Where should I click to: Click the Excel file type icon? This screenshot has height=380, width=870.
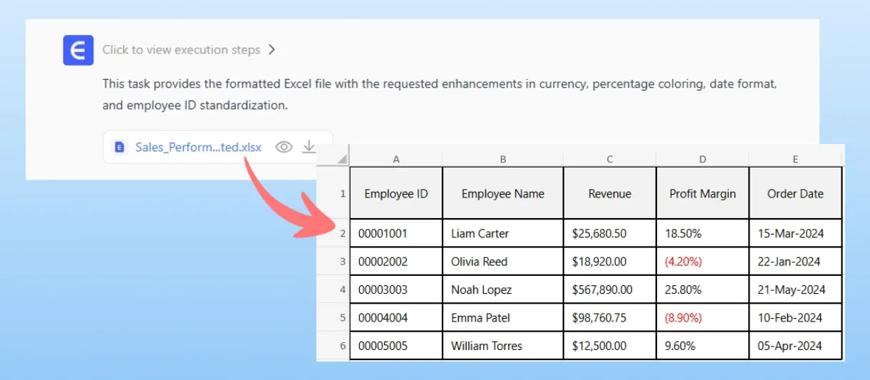coord(120,148)
